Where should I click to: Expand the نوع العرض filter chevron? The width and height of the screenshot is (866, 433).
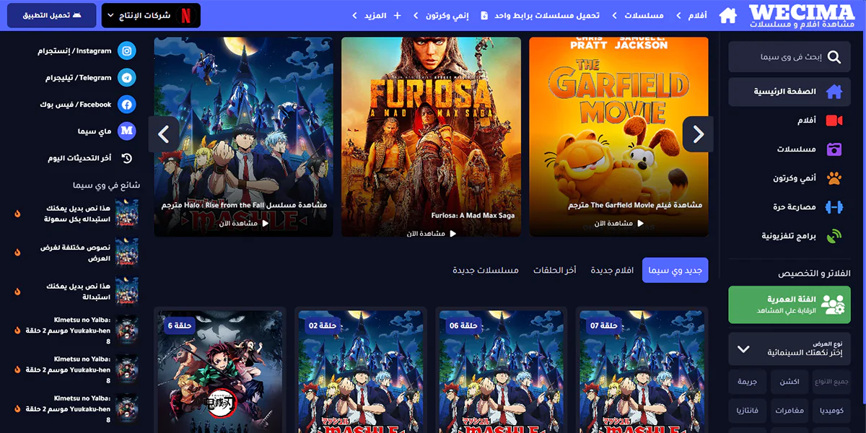click(x=743, y=349)
